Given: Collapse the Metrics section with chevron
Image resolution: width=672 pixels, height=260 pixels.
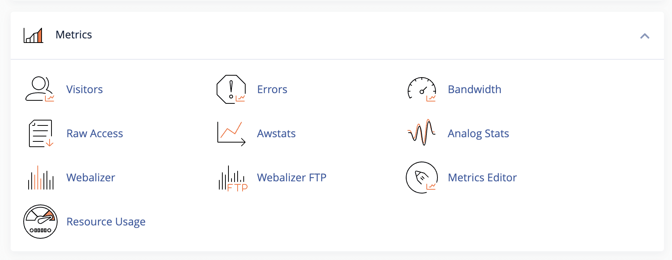Looking at the screenshot, I should [x=645, y=36].
